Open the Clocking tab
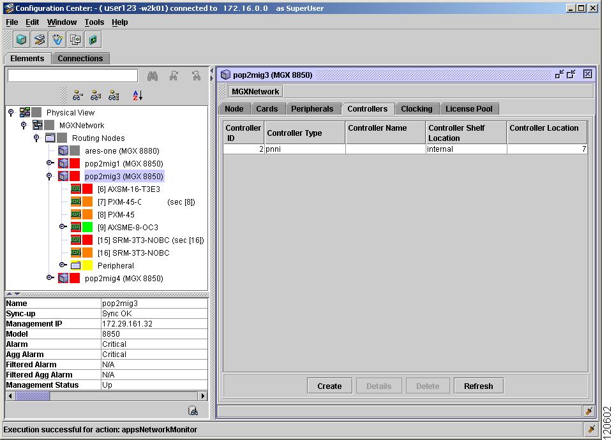The height and width of the screenshot is (440, 614). tap(417, 109)
